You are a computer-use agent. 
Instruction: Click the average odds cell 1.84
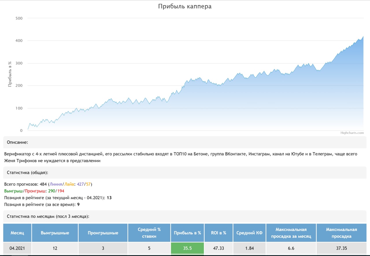(249, 248)
